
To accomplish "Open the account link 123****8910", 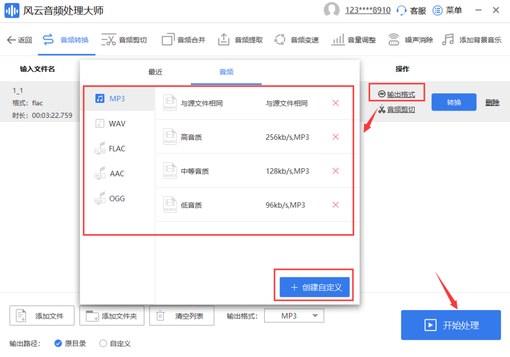I will coord(368,10).
